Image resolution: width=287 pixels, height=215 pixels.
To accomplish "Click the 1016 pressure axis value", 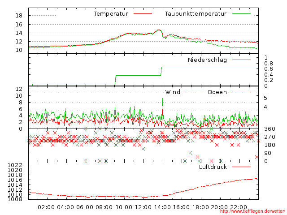I will click(x=15, y=180).
